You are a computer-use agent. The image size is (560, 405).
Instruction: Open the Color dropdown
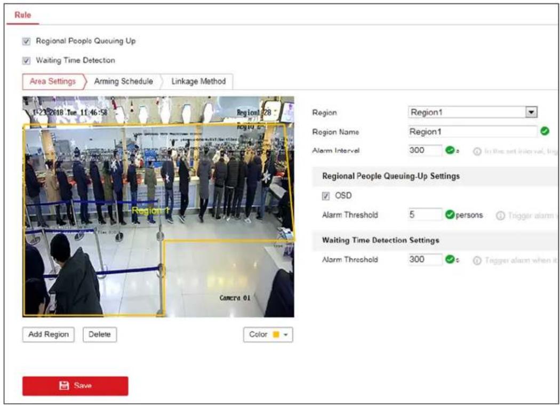(x=268, y=335)
